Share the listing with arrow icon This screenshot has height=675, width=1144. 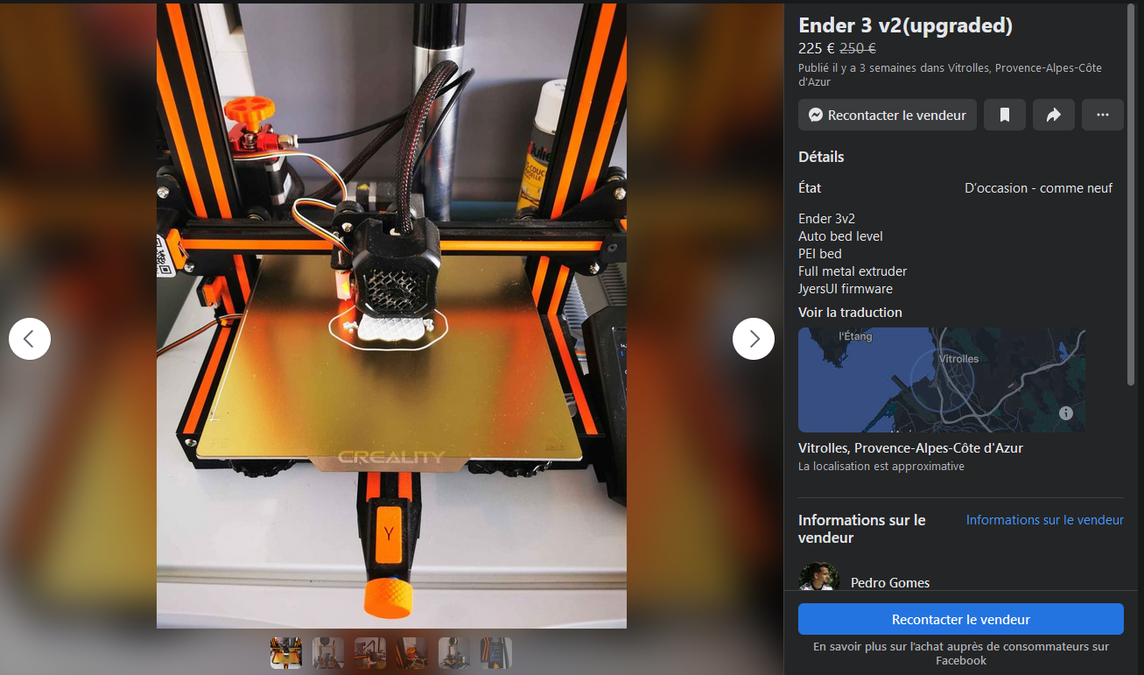coord(1054,115)
